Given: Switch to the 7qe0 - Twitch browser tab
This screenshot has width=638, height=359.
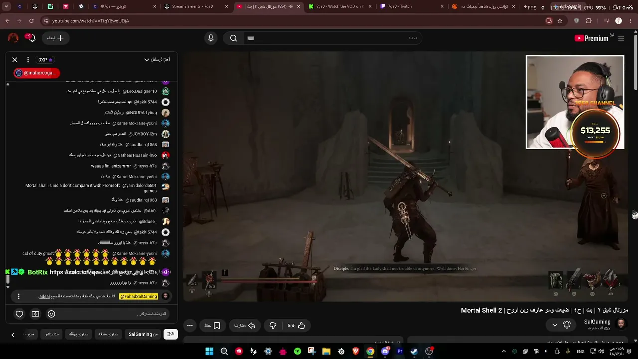Looking at the screenshot, I should pos(411,6).
